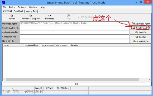Click the Download Agent path field
Viewport: 153px width, 96px height.
click(x=75, y=24)
